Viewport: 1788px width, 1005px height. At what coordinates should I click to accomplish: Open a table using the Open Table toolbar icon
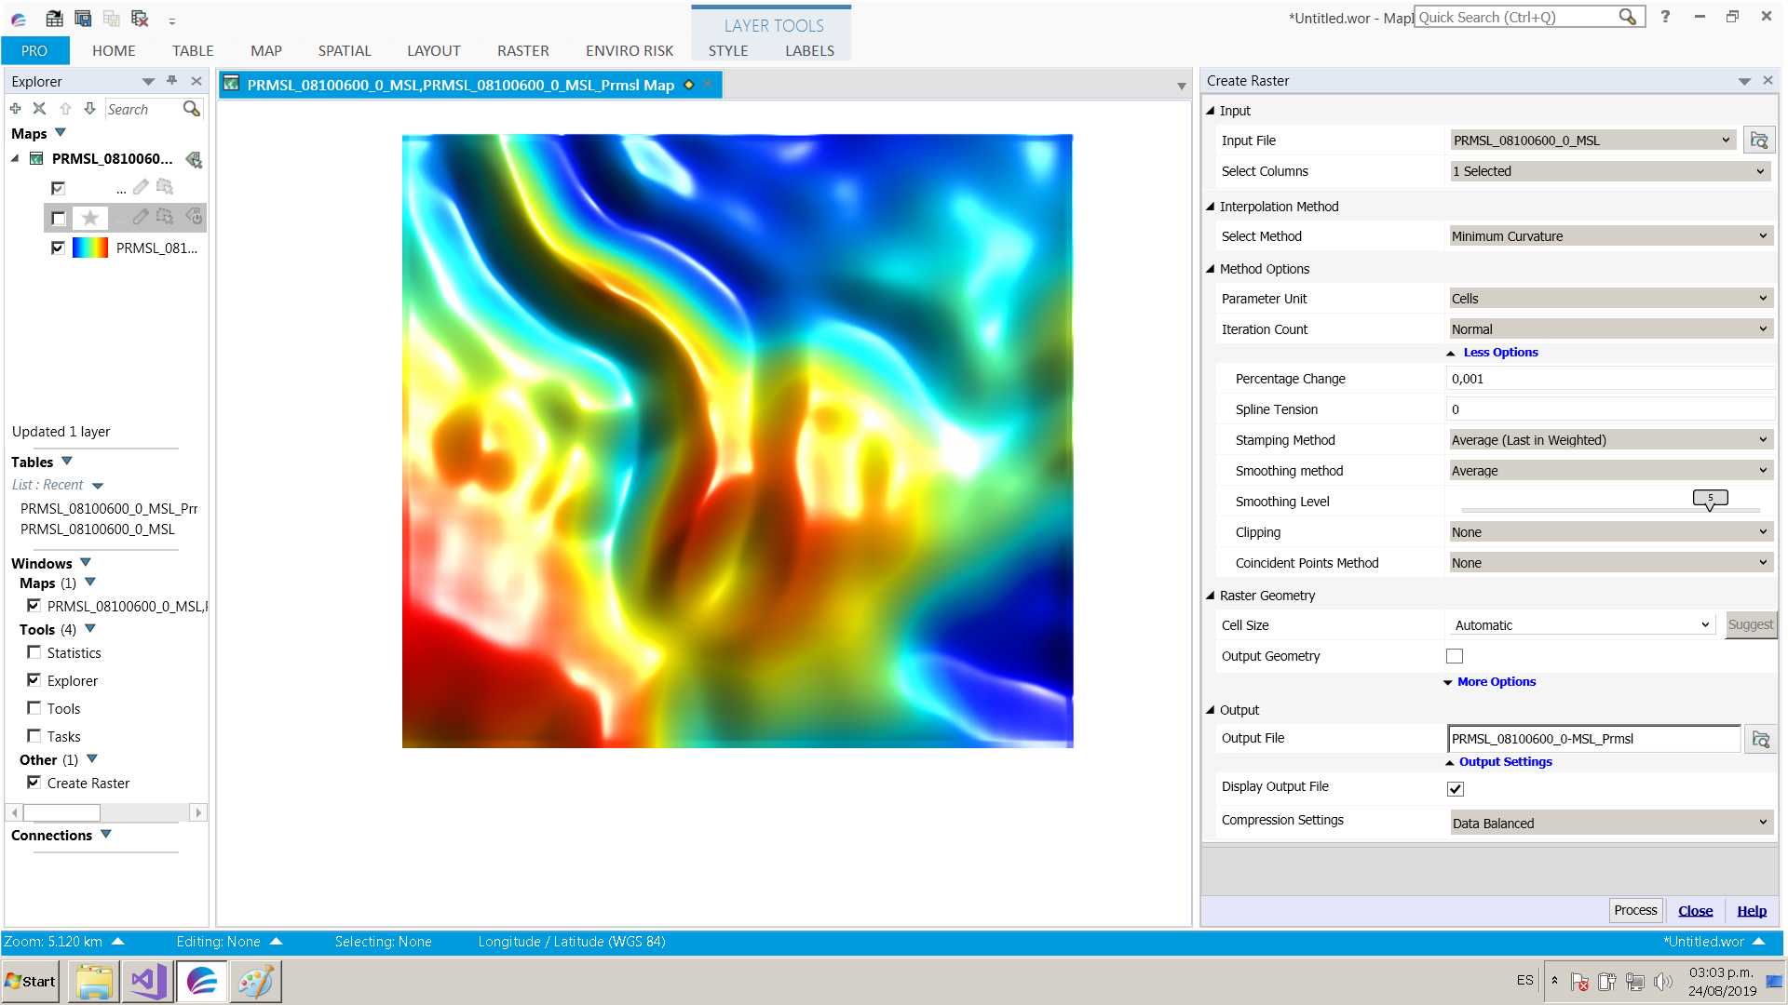[x=53, y=18]
